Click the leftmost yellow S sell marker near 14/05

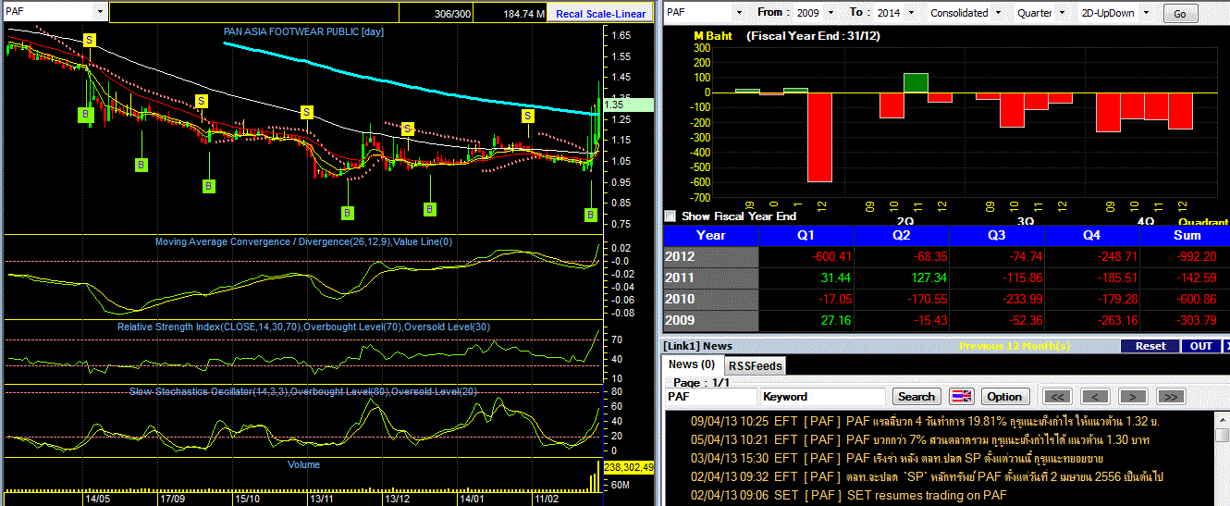point(90,40)
